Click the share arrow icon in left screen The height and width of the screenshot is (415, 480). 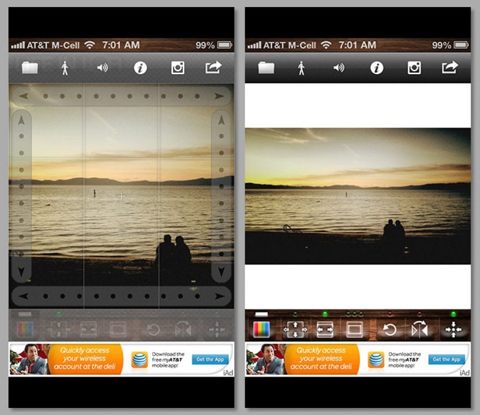(x=213, y=67)
